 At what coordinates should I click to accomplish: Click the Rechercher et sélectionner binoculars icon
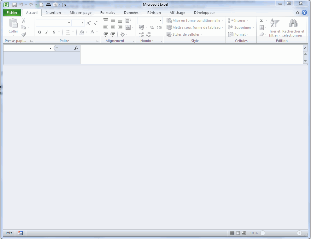pos(293,23)
